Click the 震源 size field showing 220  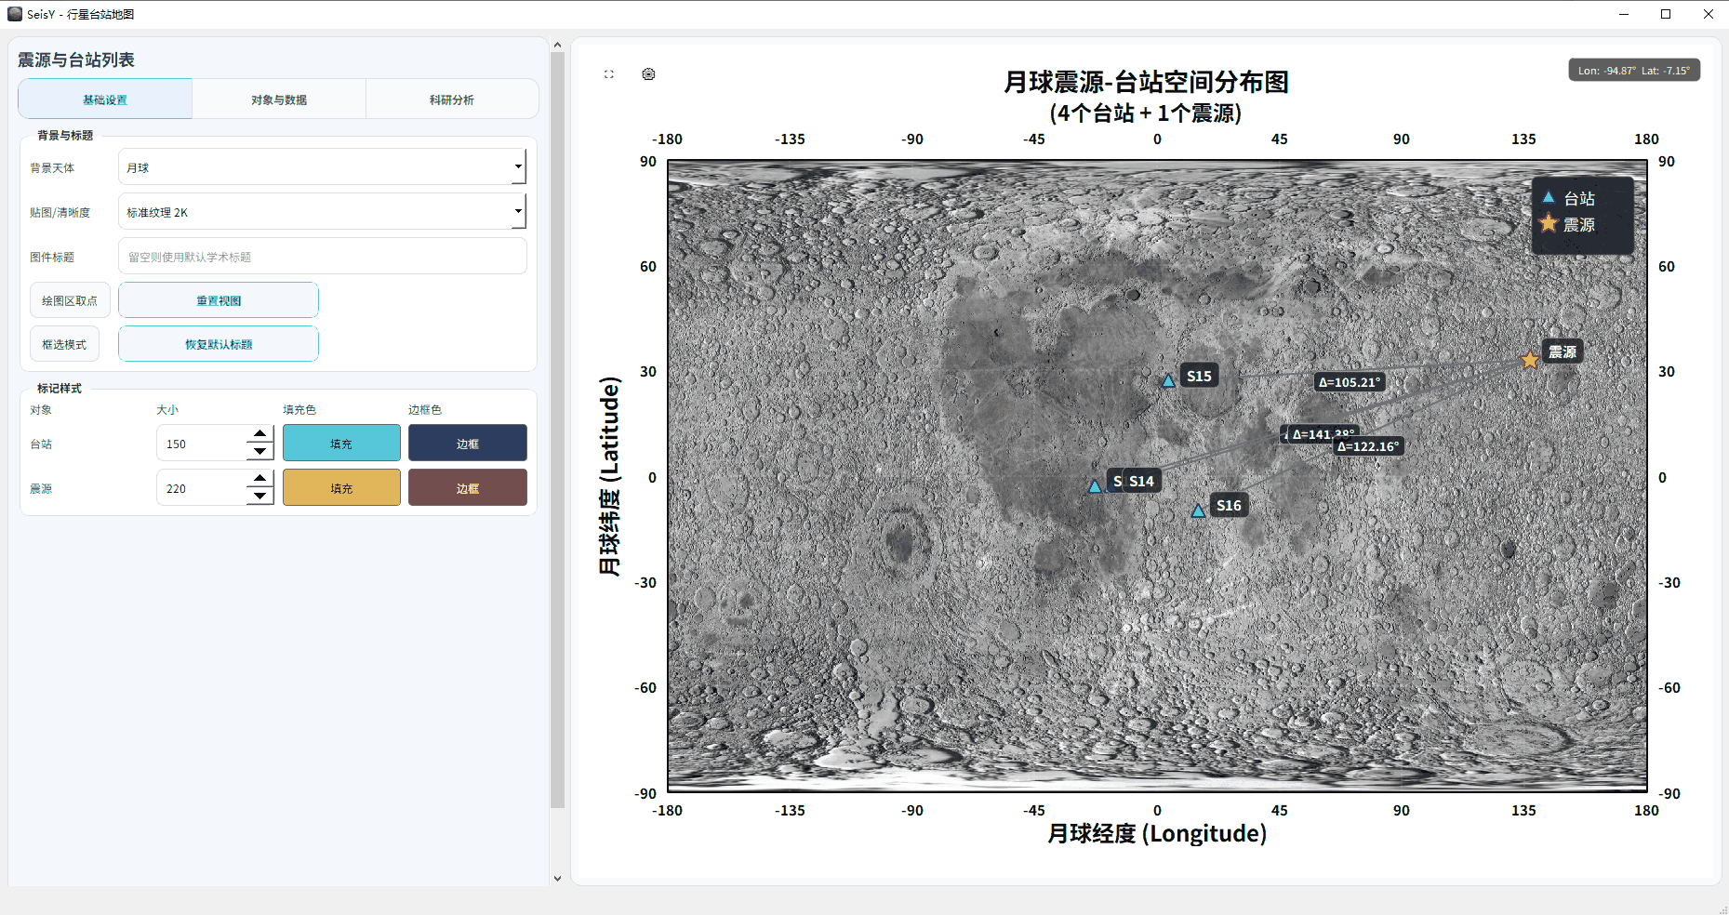tap(202, 488)
